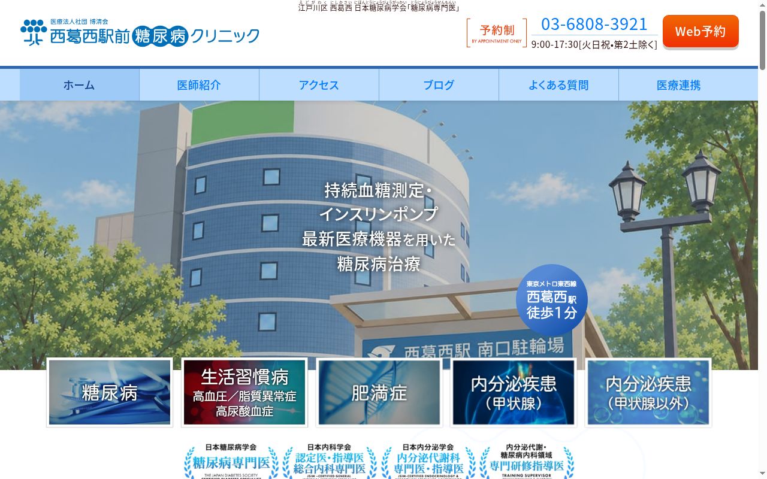
Task: Call phone number 03-6808-3921
Action: point(594,25)
